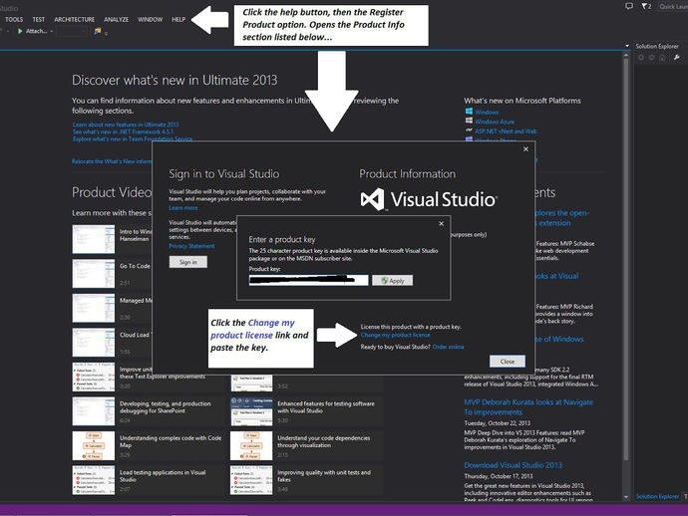The height and width of the screenshot is (516, 688).
Task: Expand the Attach button dropdown arrow
Action: 51,31
